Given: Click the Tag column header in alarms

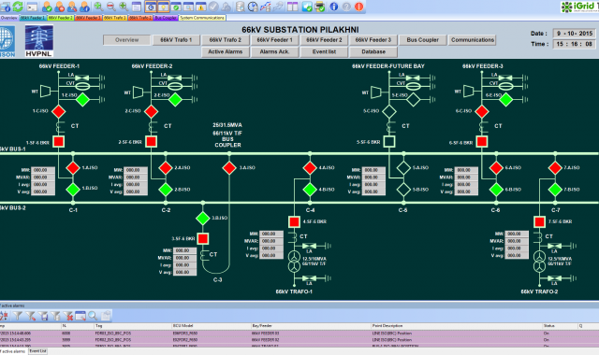Looking at the screenshot, I should coord(133,326).
